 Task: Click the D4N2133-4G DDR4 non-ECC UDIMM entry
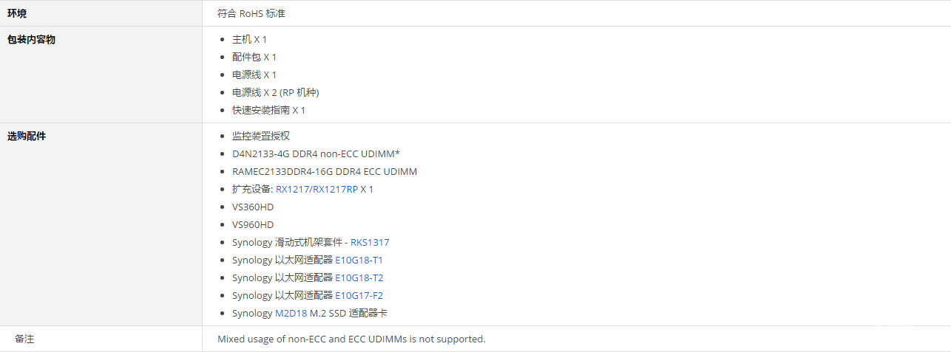(x=316, y=153)
